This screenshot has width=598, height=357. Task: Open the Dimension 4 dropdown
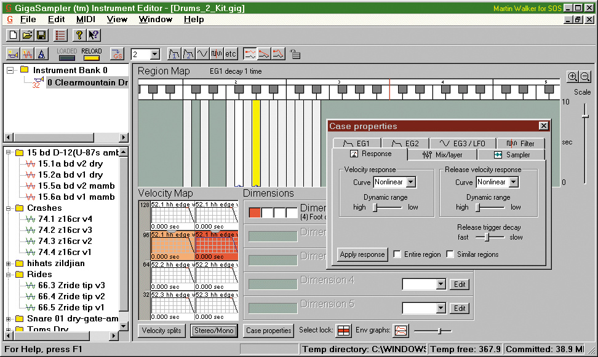pyautogui.click(x=440, y=284)
